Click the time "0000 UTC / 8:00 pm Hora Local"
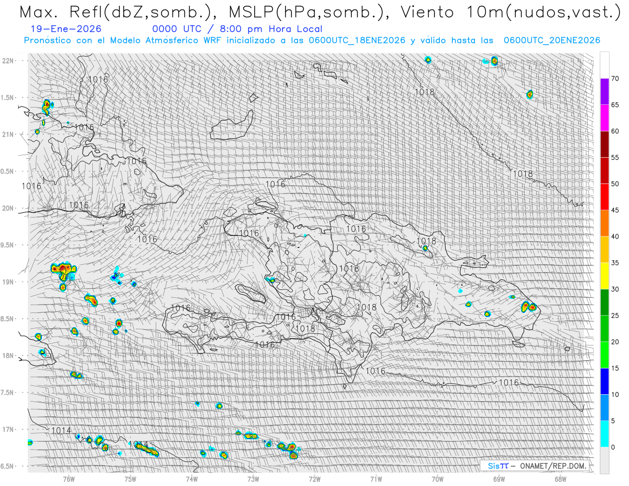Screen dimensions: 629x486 pos(237,29)
